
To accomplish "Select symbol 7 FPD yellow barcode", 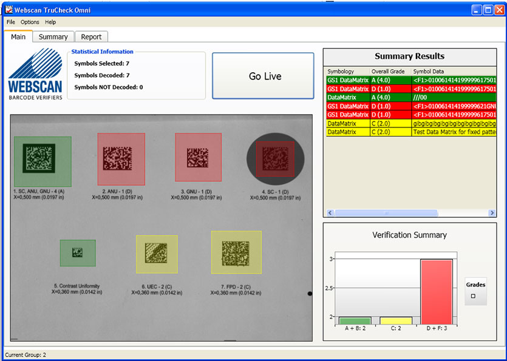I will pyautogui.click(x=236, y=252).
